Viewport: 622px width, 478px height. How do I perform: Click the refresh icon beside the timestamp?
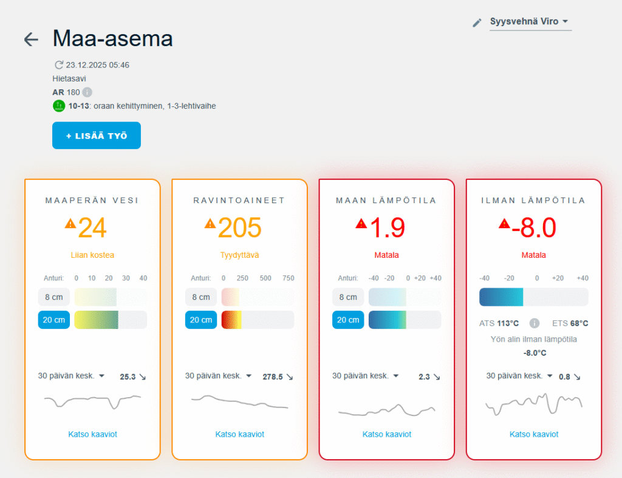point(59,65)
